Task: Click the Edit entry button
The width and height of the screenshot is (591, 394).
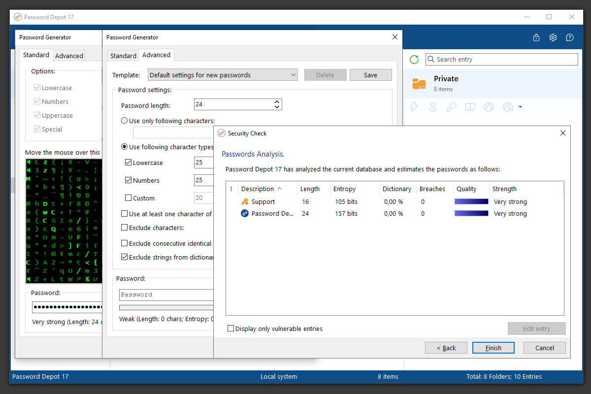Action: (x=536, y=328)
